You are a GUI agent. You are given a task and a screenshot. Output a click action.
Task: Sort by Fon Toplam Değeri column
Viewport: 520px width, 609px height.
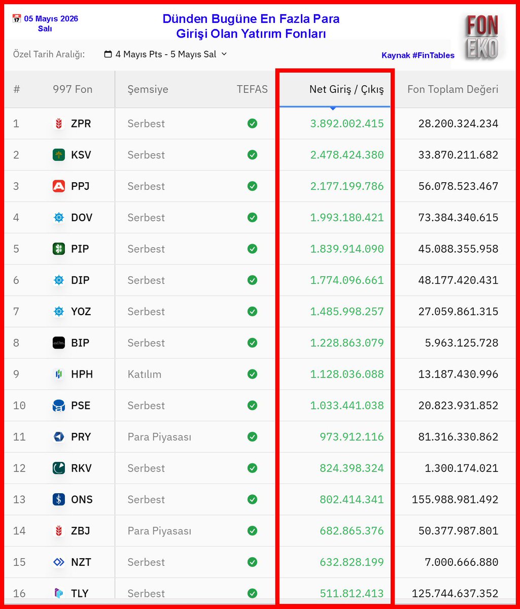pos(453,89)
